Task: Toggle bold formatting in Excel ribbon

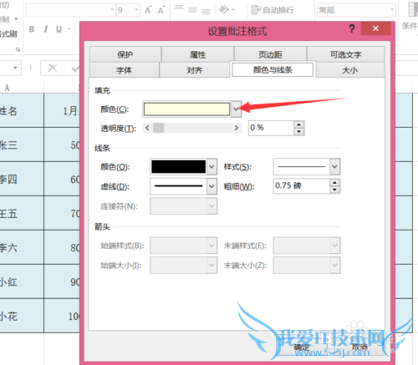Action: coord(32,29)
